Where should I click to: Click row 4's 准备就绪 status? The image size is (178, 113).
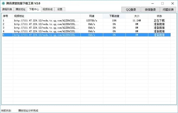pyautogui.click(x=159, y=31)
